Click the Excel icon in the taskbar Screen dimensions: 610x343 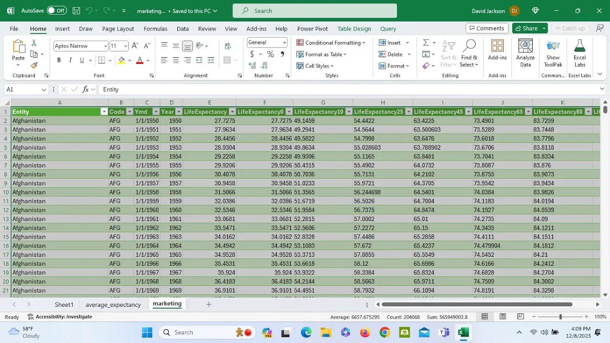coord(463,332)
